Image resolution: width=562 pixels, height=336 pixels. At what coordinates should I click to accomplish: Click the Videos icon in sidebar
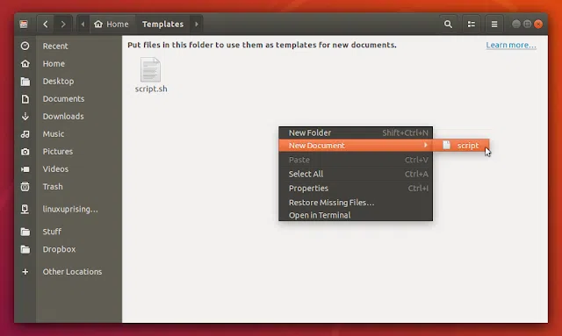pyautogui.click(x=25, y=169)
